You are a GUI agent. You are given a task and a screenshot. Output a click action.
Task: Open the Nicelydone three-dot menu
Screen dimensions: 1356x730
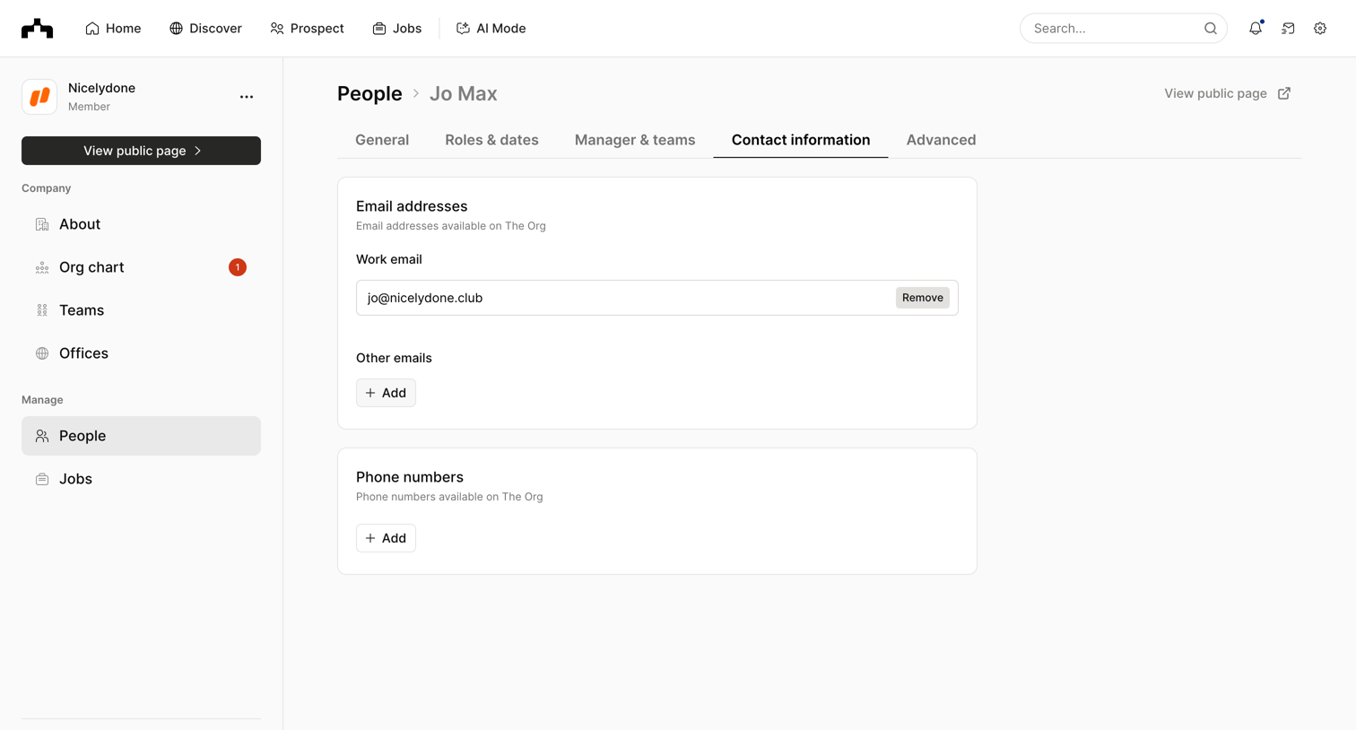(247, 97)
